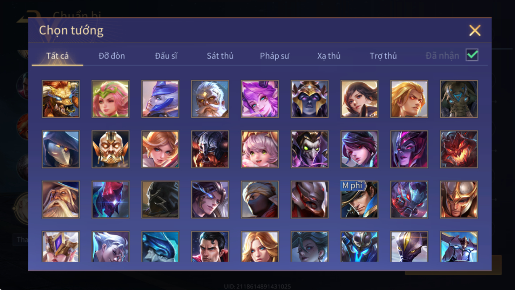Switch to the 'Pháp sư' tab
Screen dimensions: 515x290
(274, 56)
